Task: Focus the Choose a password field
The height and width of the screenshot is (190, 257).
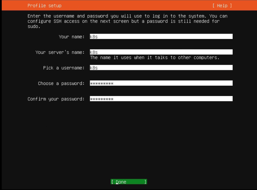Action: point(161,83)
